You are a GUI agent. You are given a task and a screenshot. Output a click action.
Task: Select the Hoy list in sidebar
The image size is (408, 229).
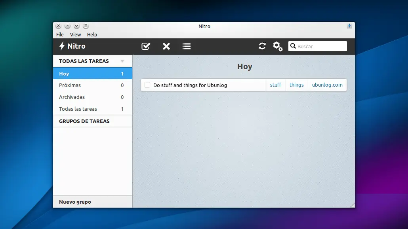pyautogui.click(x=93, y=74)
